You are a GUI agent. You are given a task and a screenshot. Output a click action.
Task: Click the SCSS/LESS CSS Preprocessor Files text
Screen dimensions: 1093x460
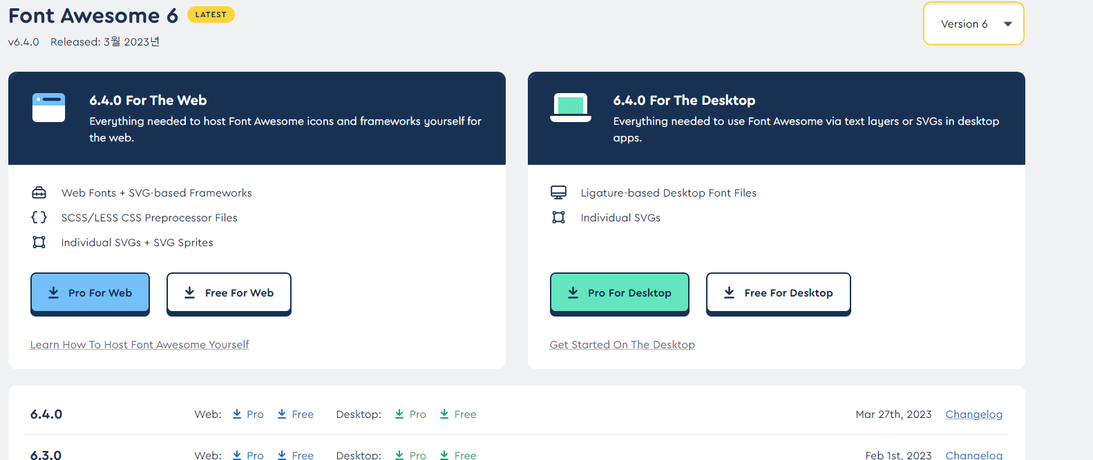pos(149,218)
